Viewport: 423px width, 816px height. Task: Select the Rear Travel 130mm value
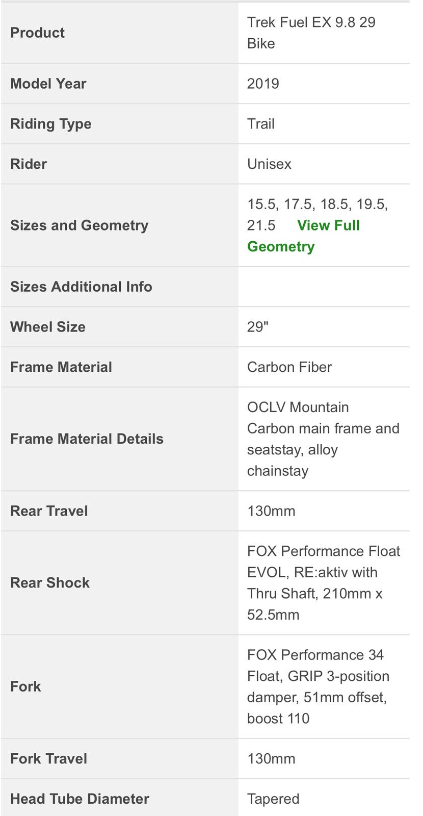point(271,511)
